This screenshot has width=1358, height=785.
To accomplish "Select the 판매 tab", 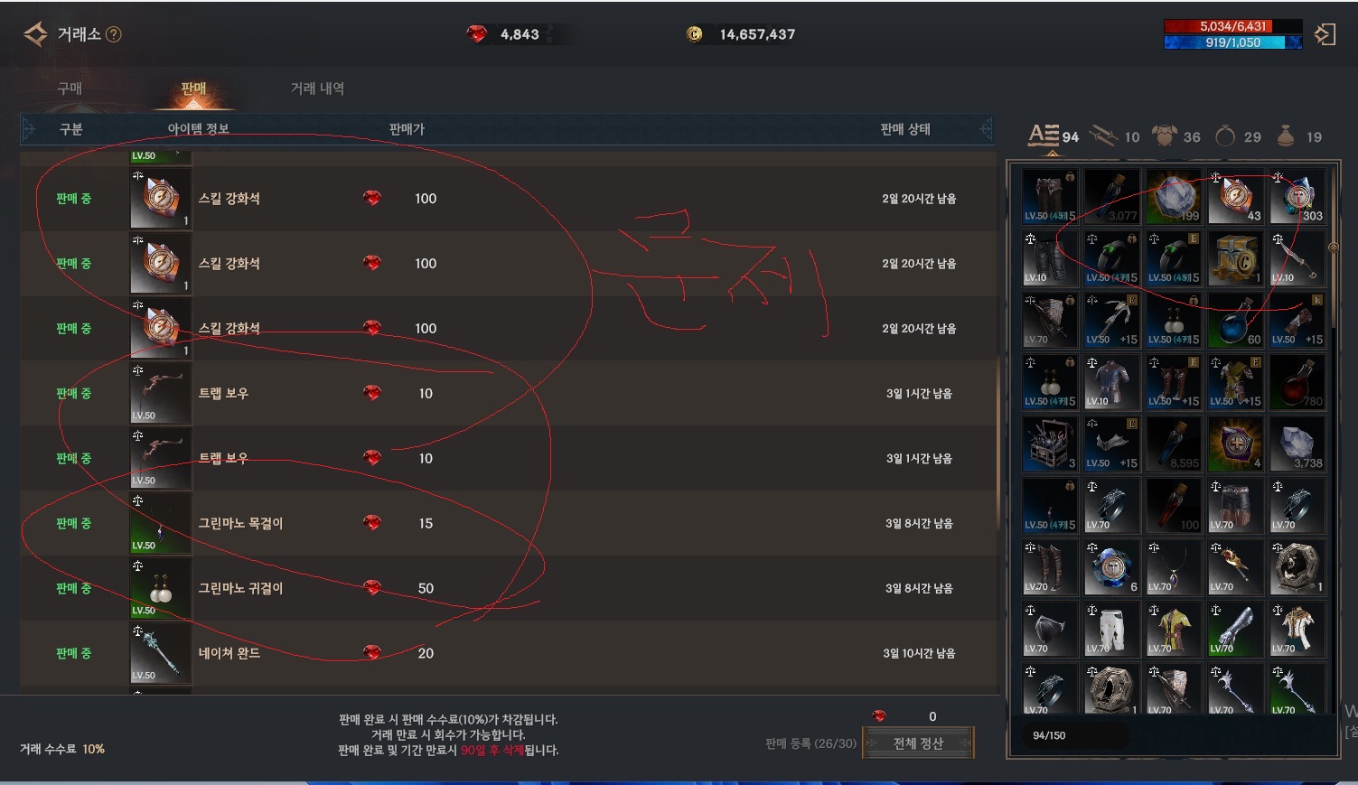I will [193, 89].
